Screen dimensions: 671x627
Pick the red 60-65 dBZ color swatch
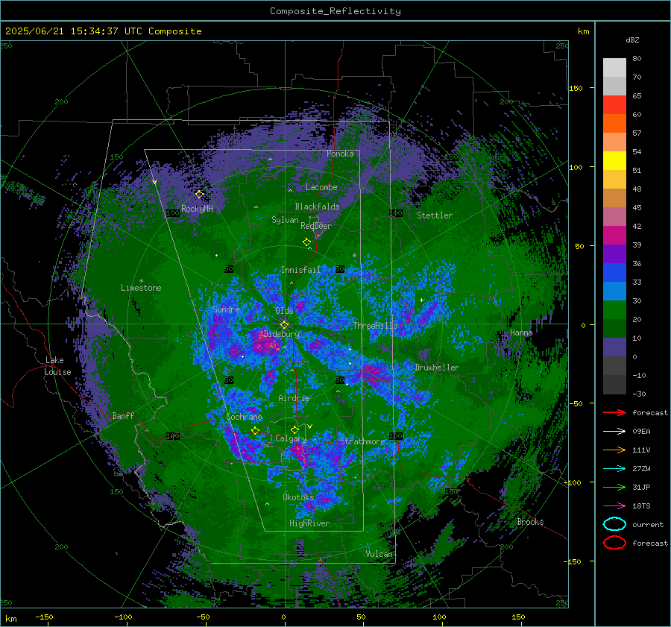[x=614, y=105]
